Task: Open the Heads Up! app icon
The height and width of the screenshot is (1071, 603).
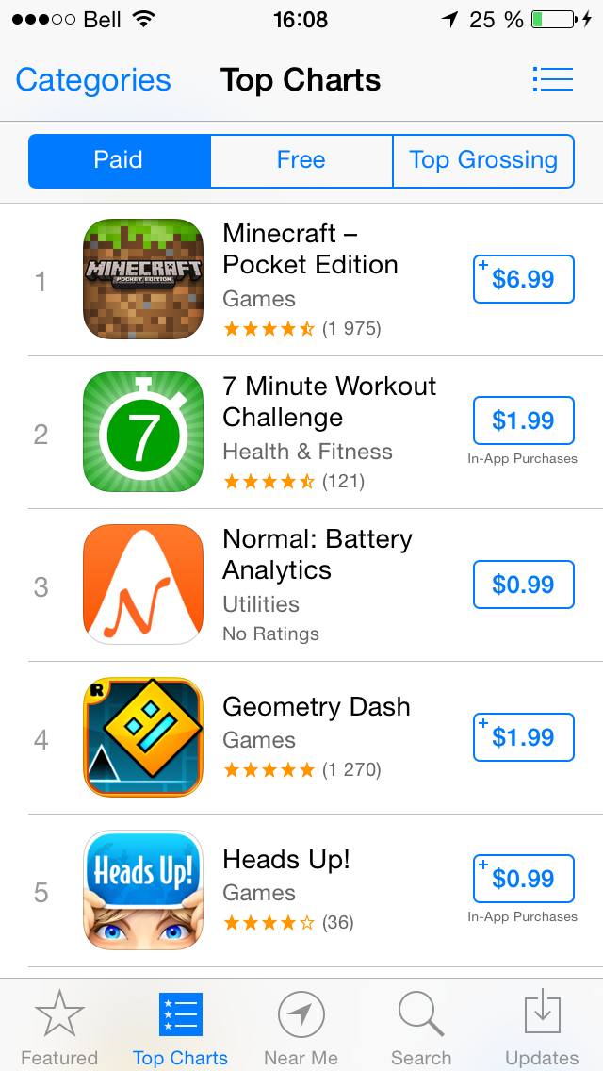Action: pyautogui.click(x=143, y=890)
